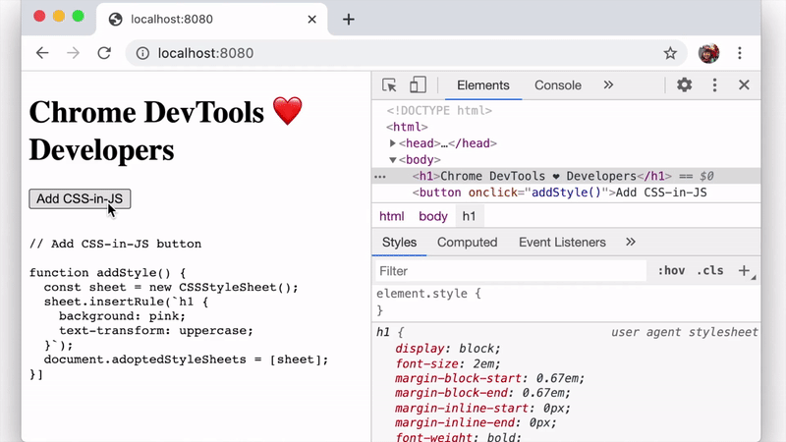This screenshot has height=442, width=786.
Task: Click the 'document.adoptedStyleSheets = [sheet];' line
Action: pos(186,359)
